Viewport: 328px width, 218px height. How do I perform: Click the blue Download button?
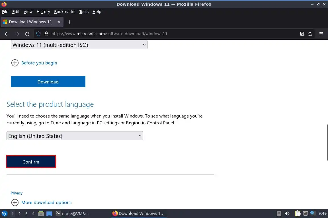click(48, 81)
